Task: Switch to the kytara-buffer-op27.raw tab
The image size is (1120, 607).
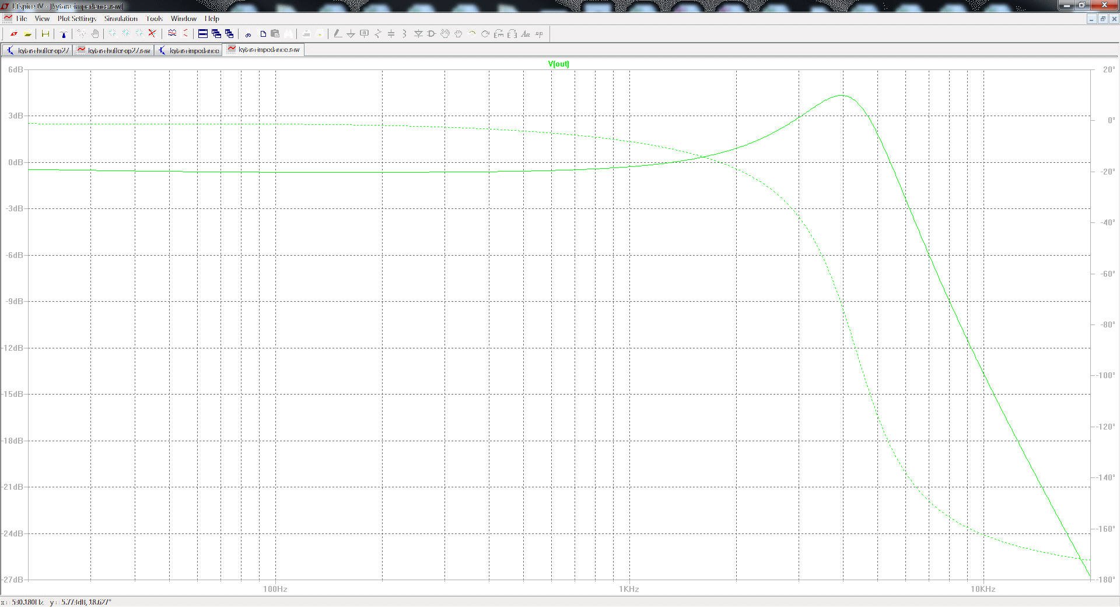Action: tap(114, 51)
